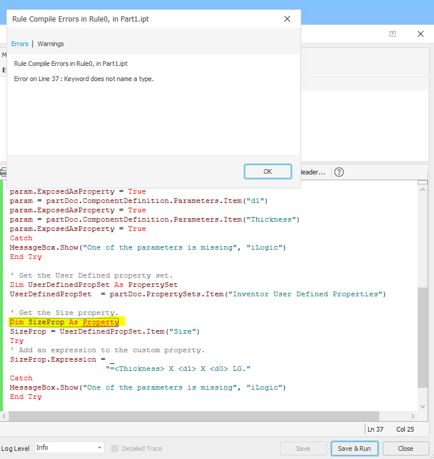434x459 pixels.
Task: Click the comment 'Get the Size property.'
Action: [64, 313]
